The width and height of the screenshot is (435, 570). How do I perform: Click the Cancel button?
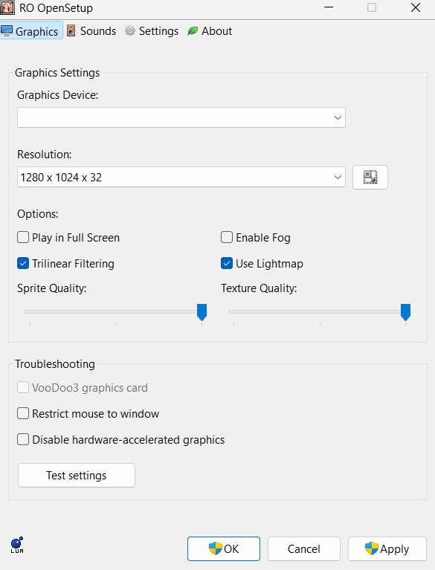303,548
